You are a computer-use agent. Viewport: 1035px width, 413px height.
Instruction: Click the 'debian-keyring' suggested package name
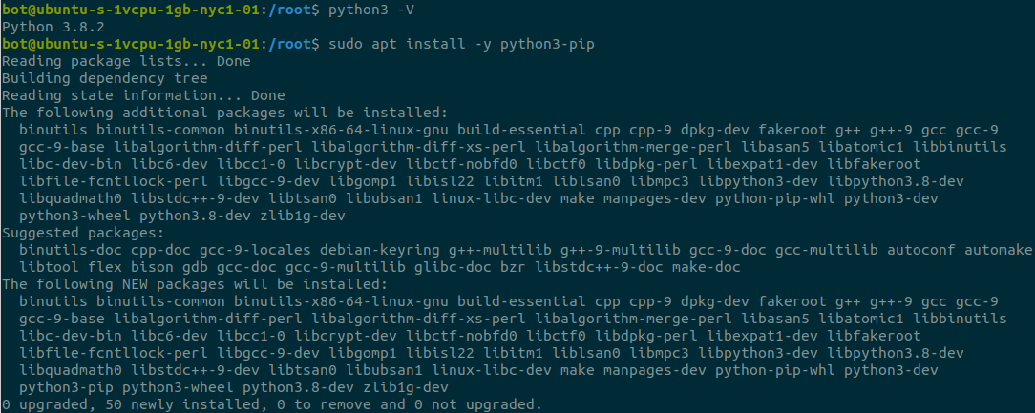coord(380,250)
